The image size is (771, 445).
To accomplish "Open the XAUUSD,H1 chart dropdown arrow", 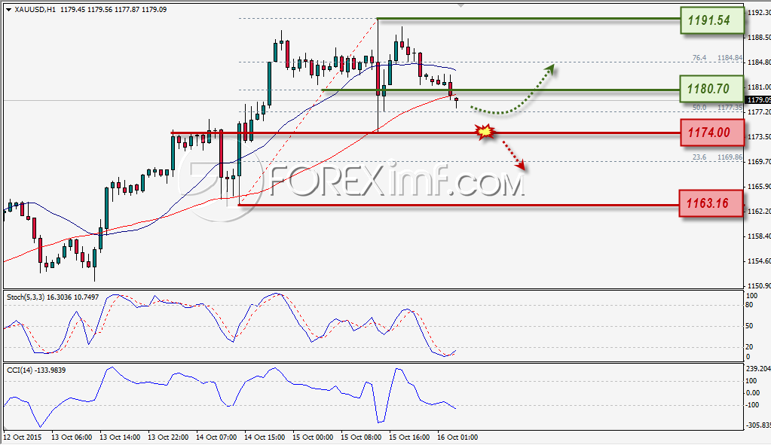I will coord(8,9).
